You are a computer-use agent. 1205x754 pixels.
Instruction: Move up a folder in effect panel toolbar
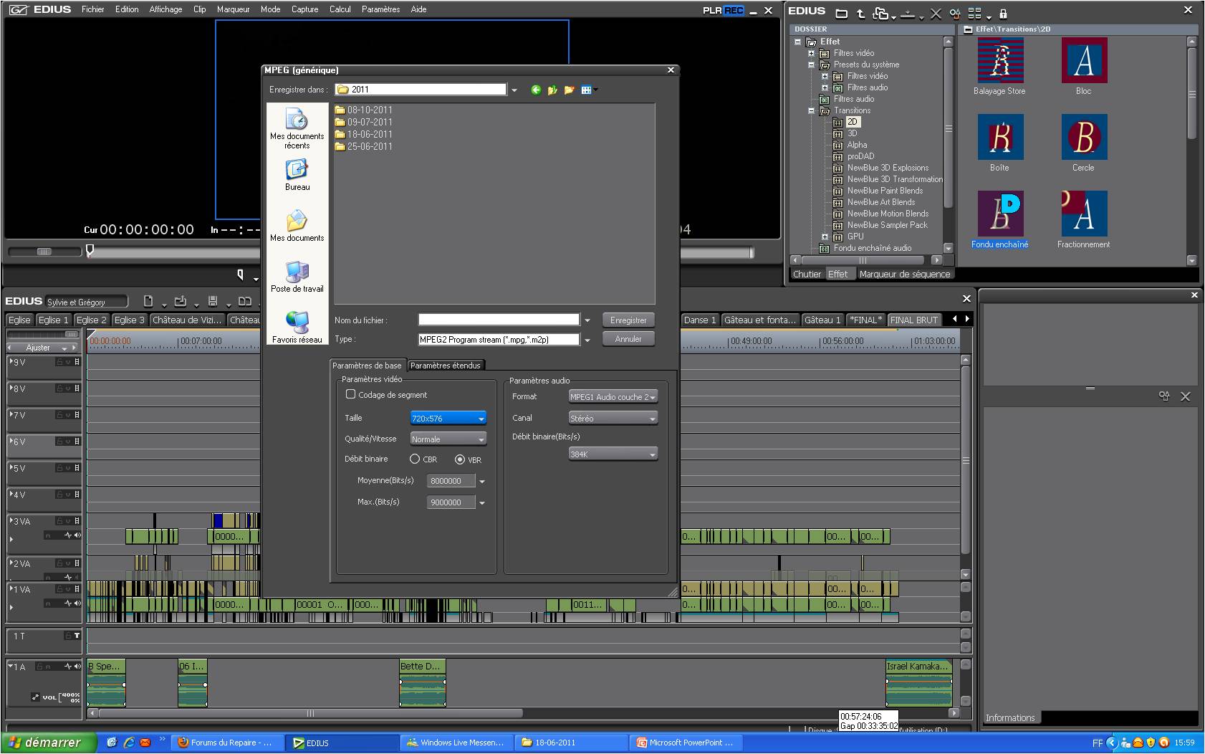coord(861,13)
